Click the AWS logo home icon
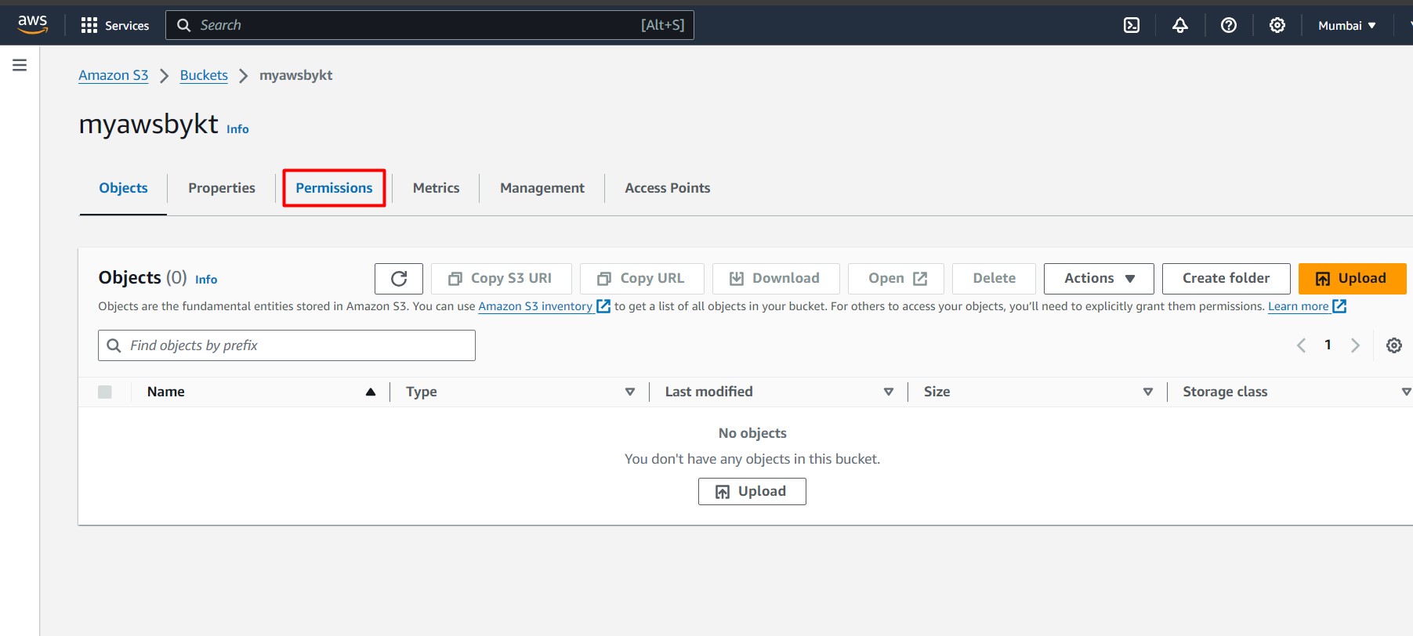 pos(33,24)
